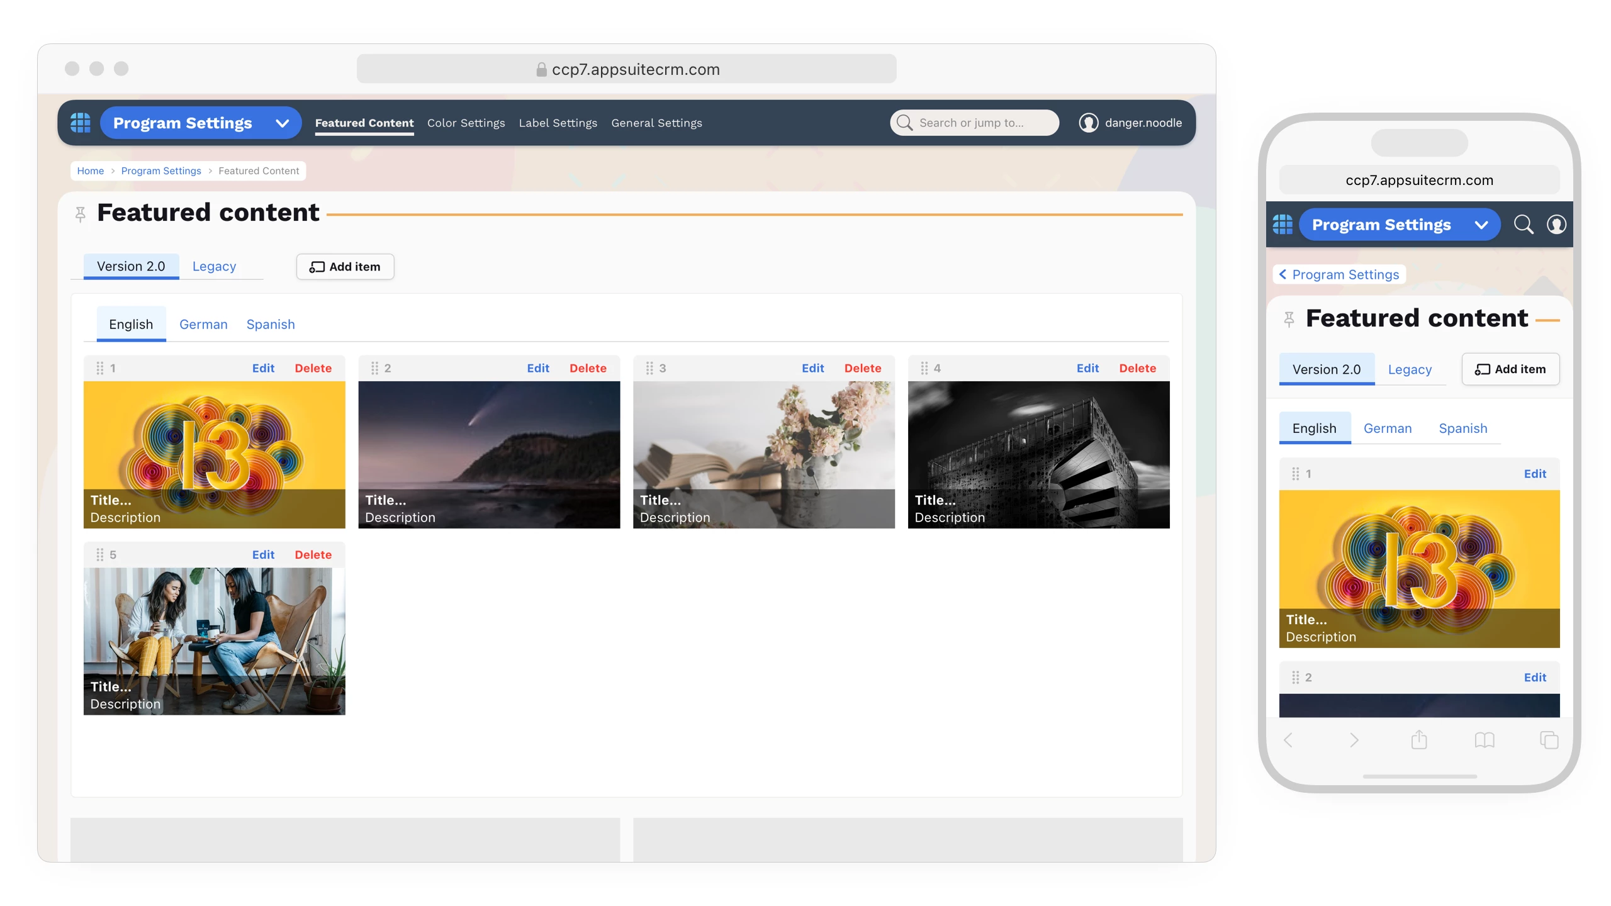Click the drag handle on desktop card 3
This screenshot has width=1611, height=906.
649,368
